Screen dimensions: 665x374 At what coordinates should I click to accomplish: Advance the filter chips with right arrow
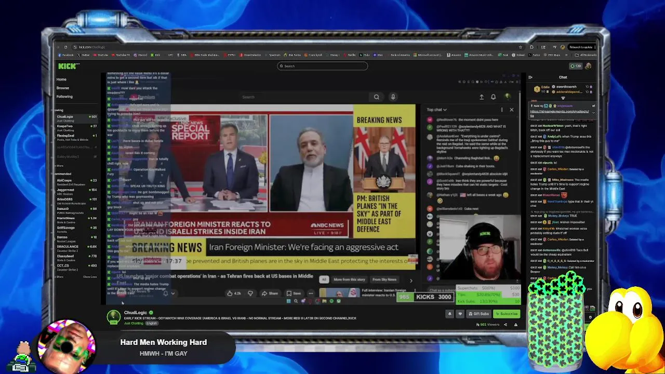click(x=411, y=280)
